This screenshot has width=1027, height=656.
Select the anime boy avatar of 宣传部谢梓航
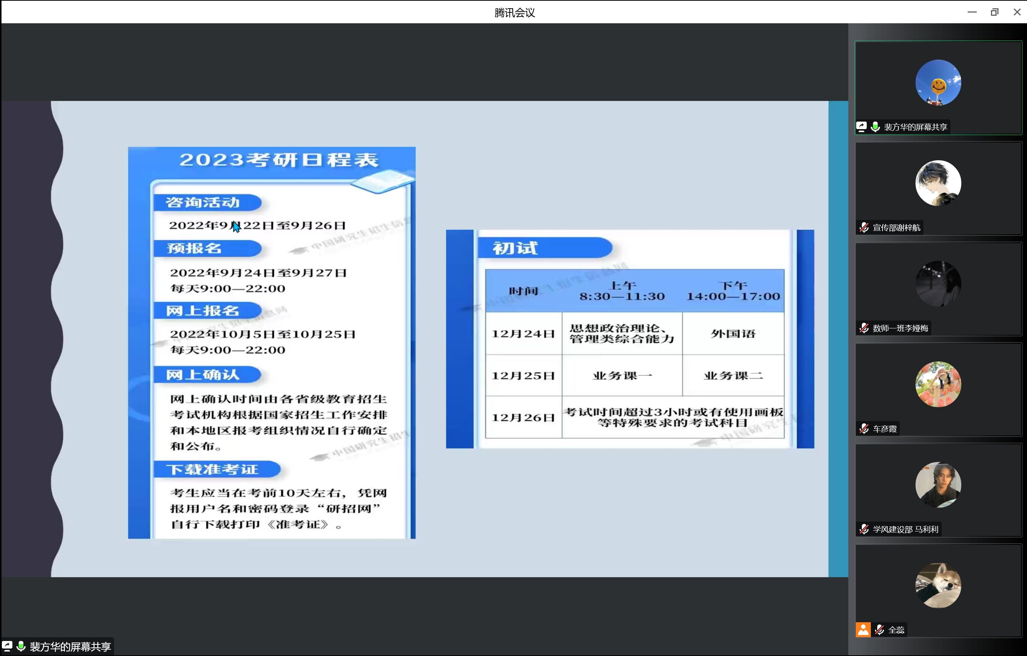(938, 184)
